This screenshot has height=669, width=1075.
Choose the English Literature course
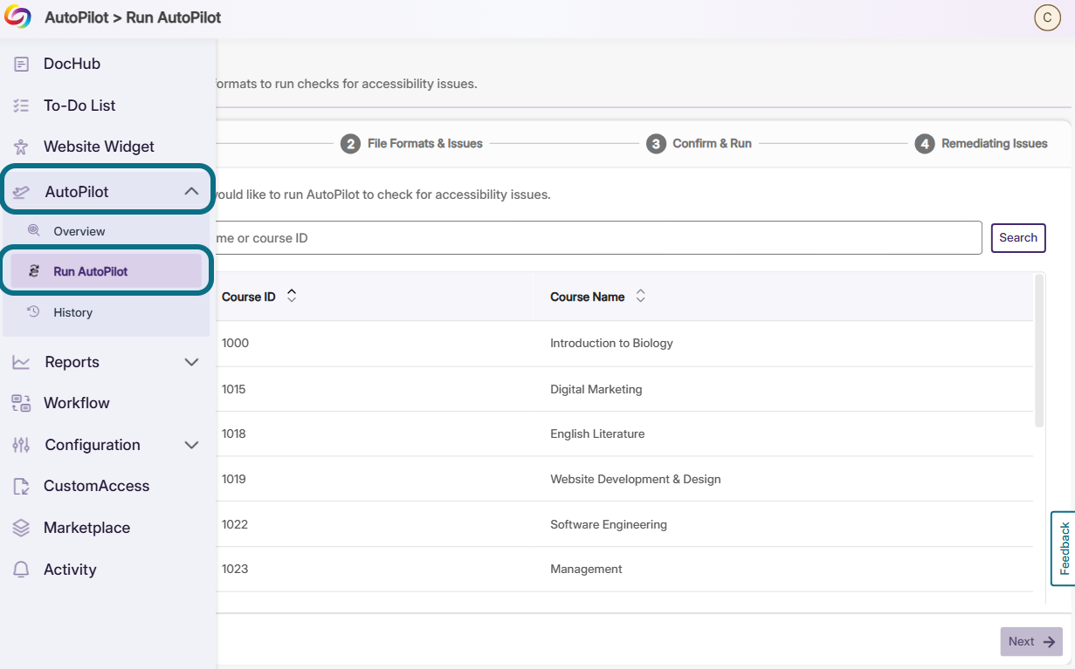click(597, 434)
